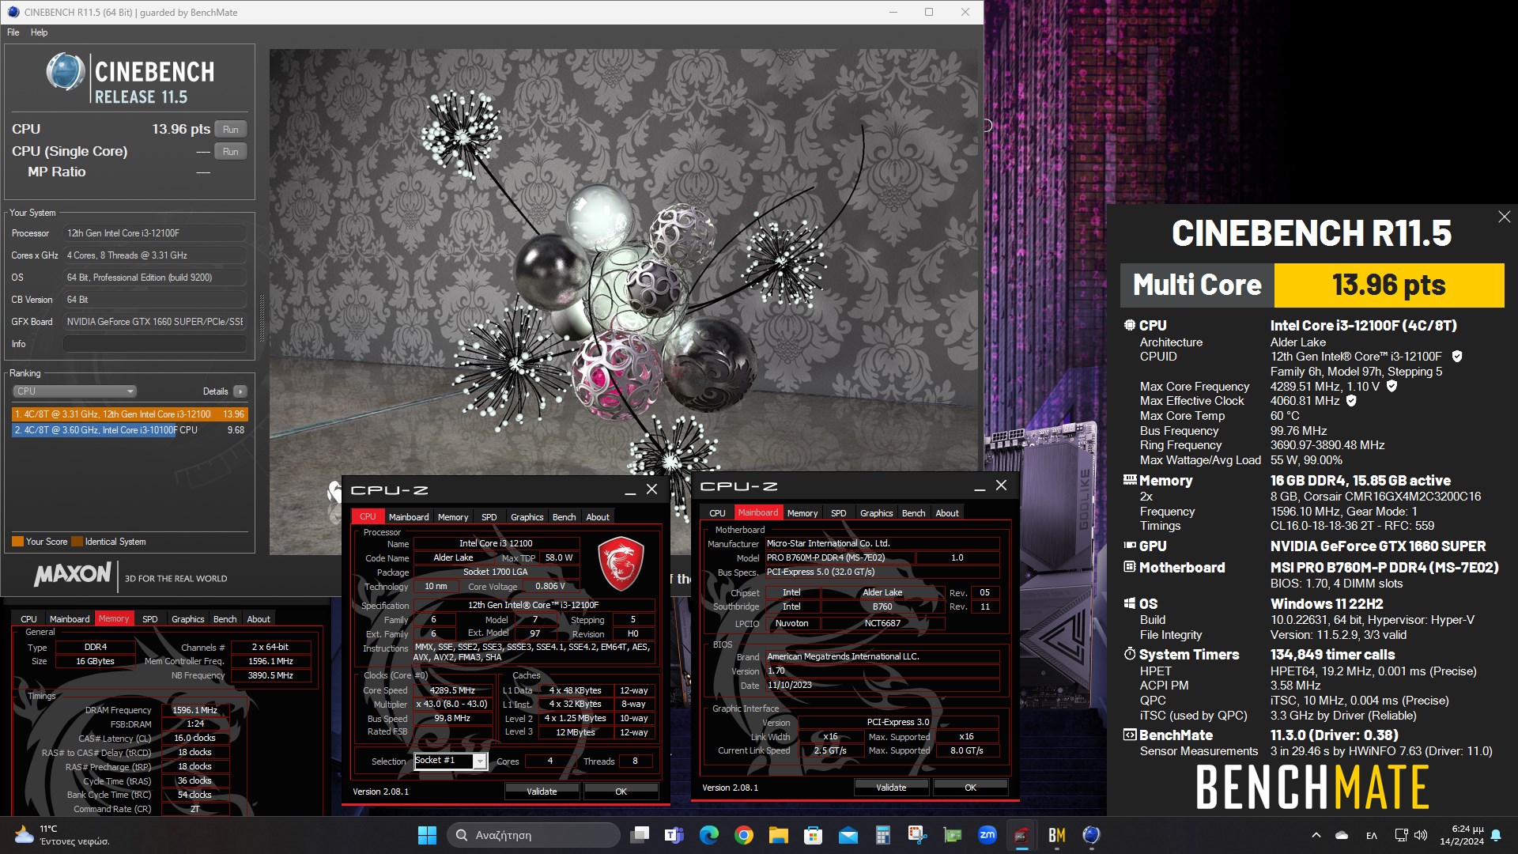Image resolution: width=1518 pixels, height=854 pixels.
Task: Open Task View on the taskbar
Action: 640,835
